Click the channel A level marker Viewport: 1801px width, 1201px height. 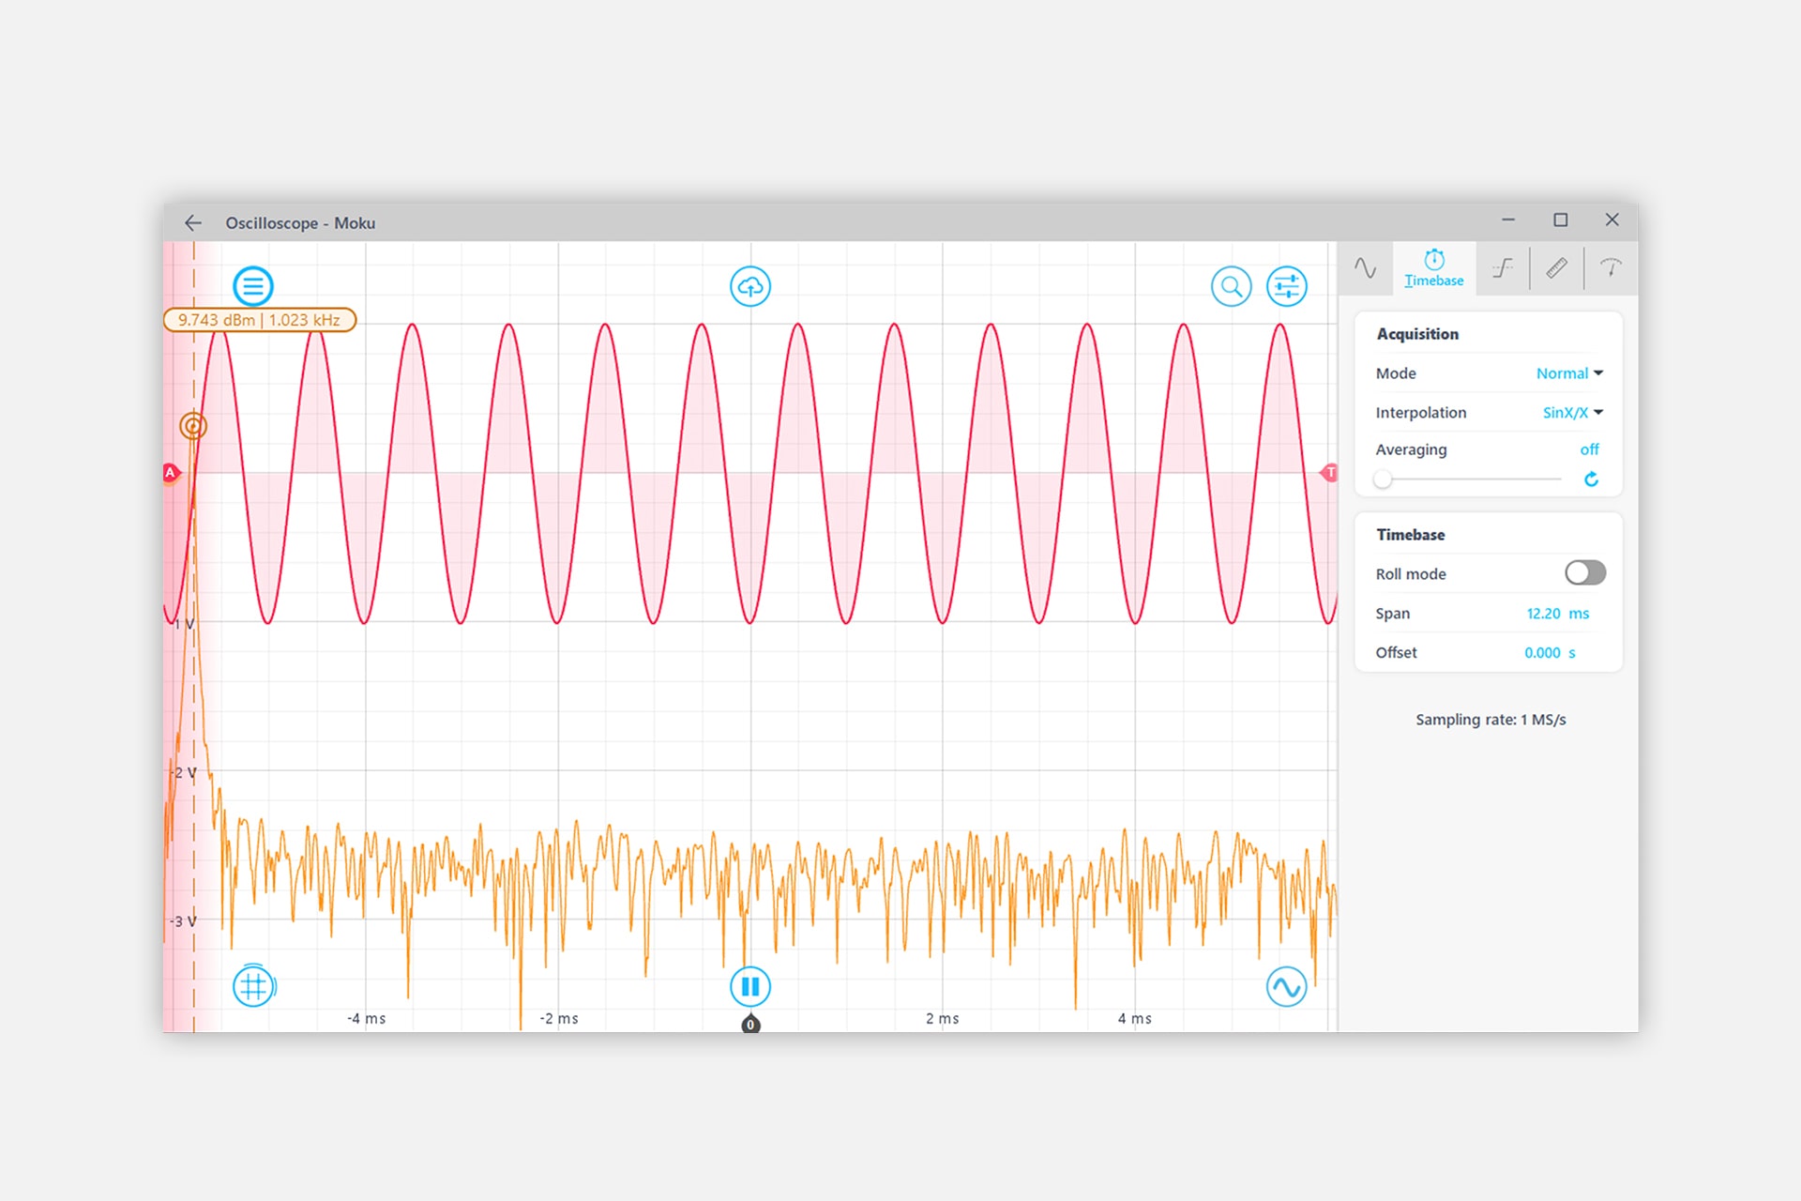click(171, 472)
